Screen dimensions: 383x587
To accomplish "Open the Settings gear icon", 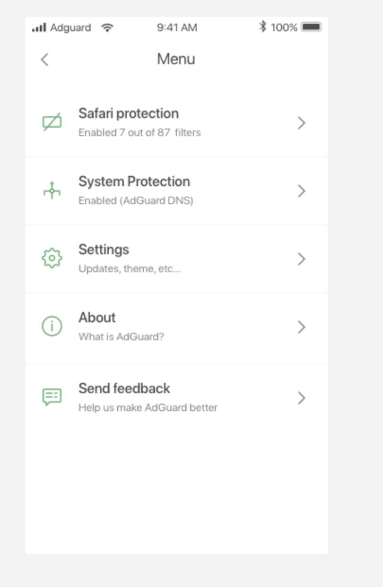I will 52,258.
